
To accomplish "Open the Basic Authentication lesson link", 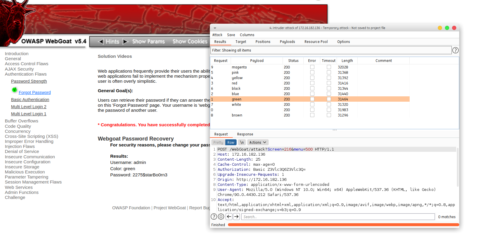I will pos(30,100).
